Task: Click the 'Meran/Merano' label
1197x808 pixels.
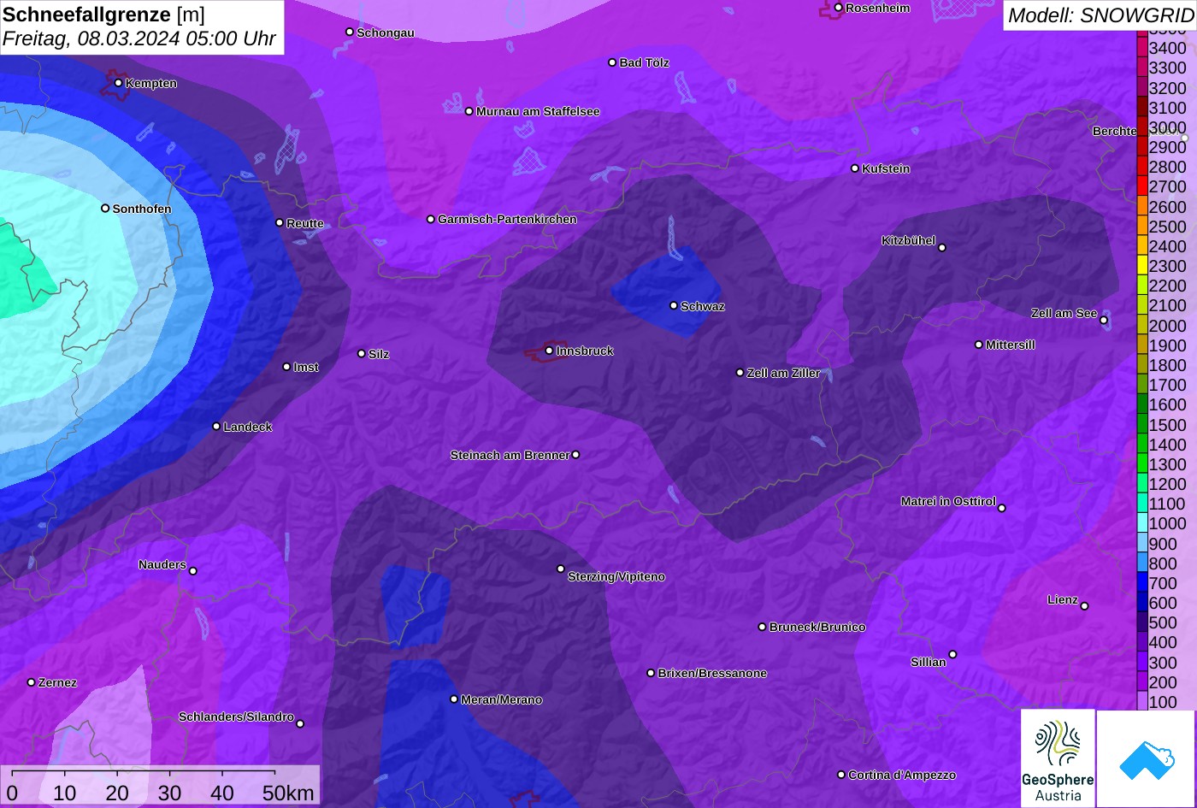Action: (x=502, y=699)
